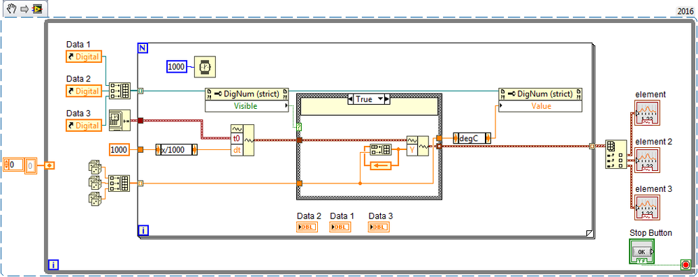Toggle the Stop Button boolean terminal

tap(641, 252)
